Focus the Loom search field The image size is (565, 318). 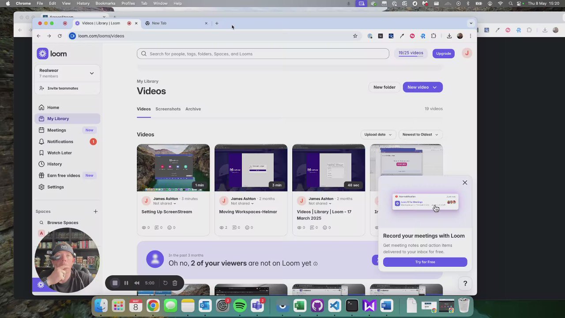(x=263, y=54)
